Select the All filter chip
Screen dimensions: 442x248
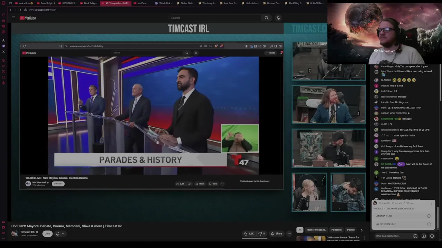[300, 230]
